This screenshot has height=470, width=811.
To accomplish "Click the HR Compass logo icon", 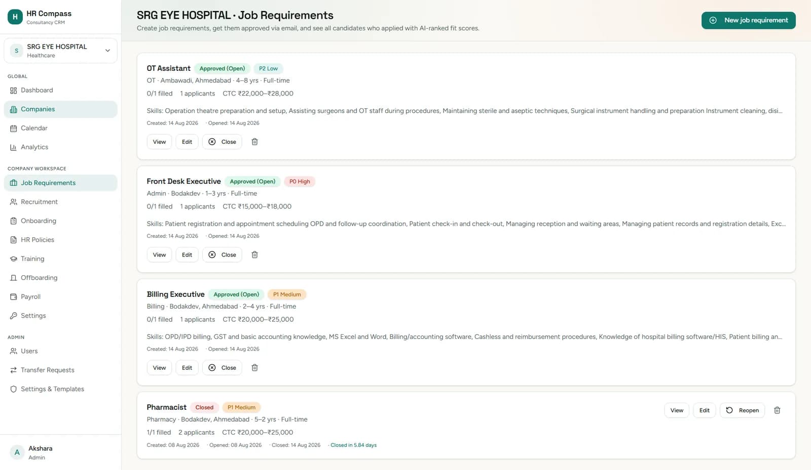I will click(x=15, y=17).
